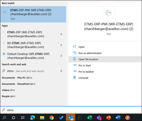Open the red Remote Desktop taskbar icon

point(128,118)
